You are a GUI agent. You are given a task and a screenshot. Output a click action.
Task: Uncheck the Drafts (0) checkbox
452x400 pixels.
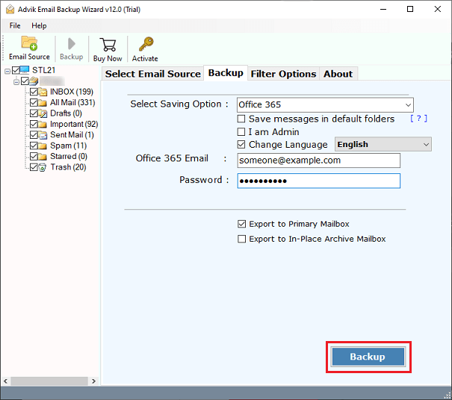point(34,113)
